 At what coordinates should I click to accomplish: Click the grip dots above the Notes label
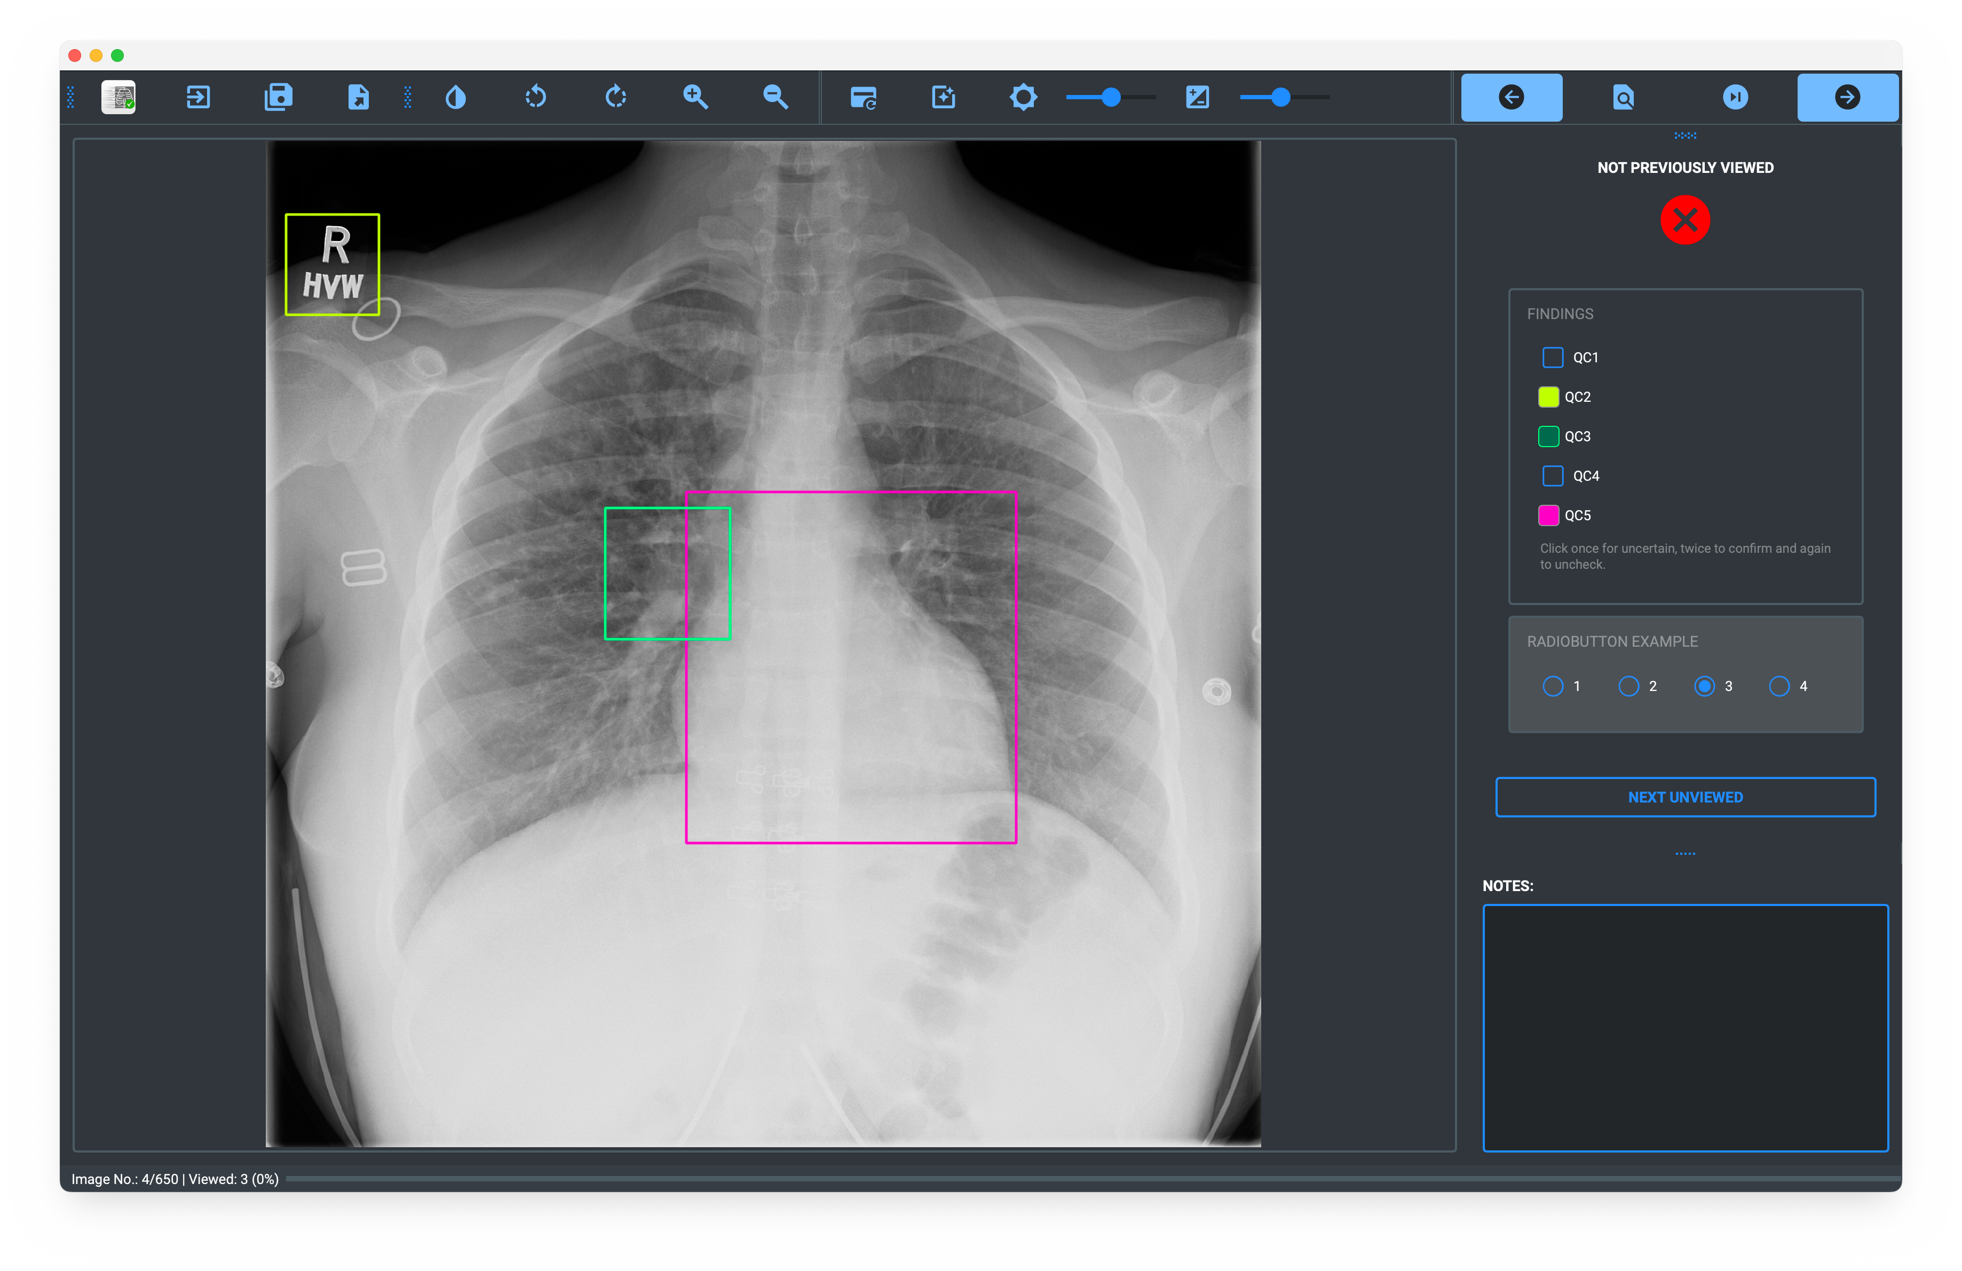tap(1685, 854)
